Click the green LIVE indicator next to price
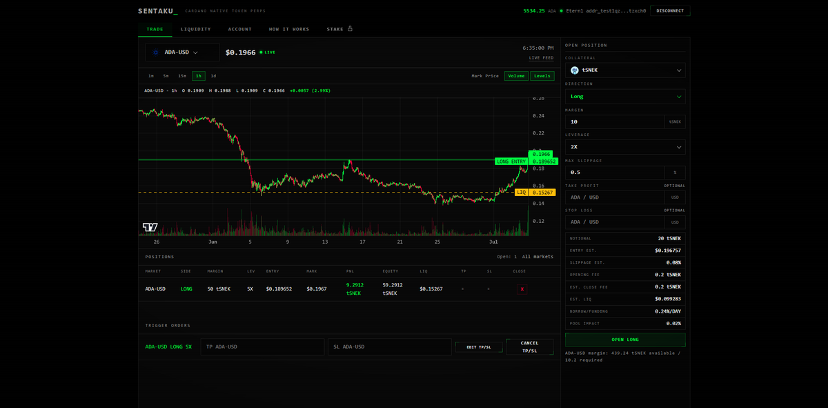This screenshot has width=828, height=408. click(x=267, y=52)
